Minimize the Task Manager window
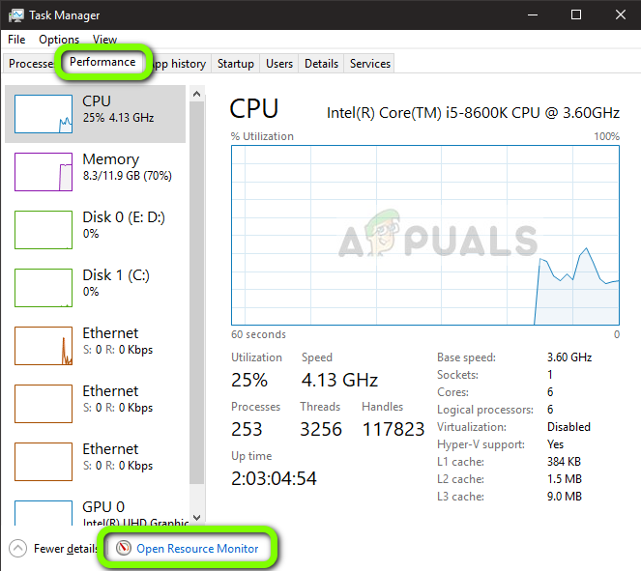641x571 pixels. coord(533,15)
